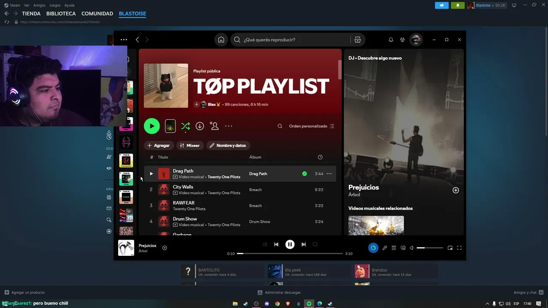Open now-playing album art thumbnail
The height and width of the screenshot is (308, 548).
[126, 248]
